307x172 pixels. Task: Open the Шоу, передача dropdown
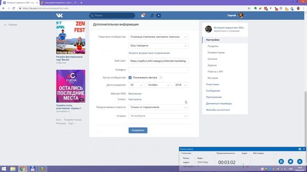pyautogui.click(x=158, y=46)
